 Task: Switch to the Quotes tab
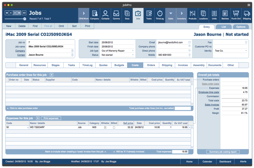click(x=103, y=65)
